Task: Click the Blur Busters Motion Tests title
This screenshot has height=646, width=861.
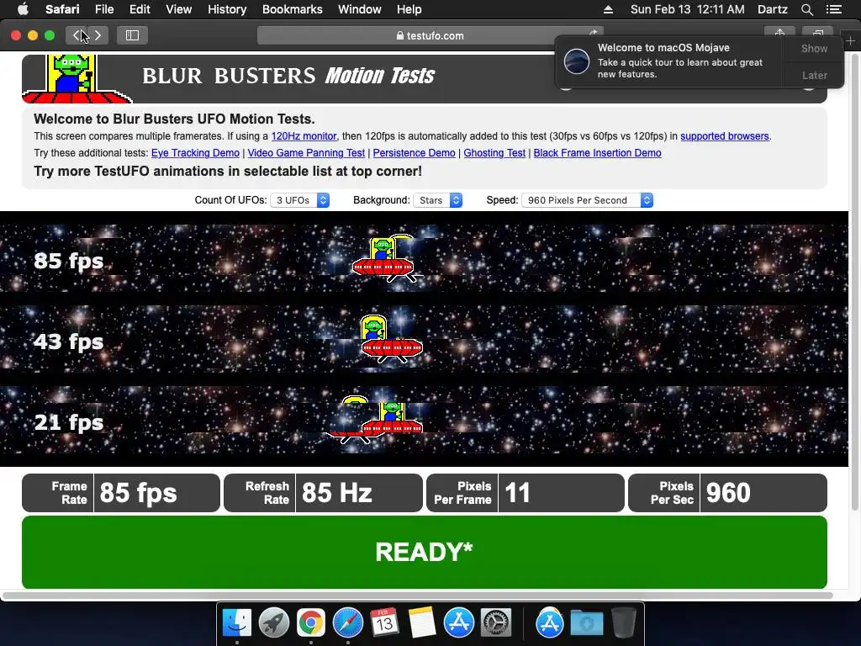Action: coord(288,76)
